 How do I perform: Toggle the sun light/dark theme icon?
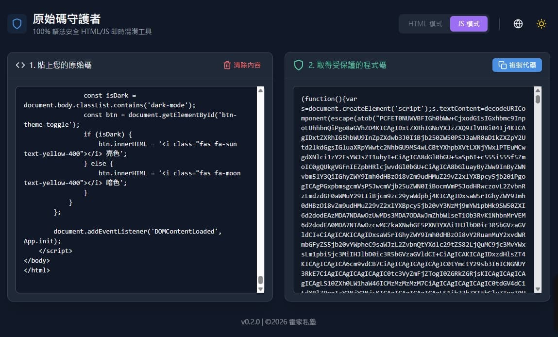click(x=541, y=24)
